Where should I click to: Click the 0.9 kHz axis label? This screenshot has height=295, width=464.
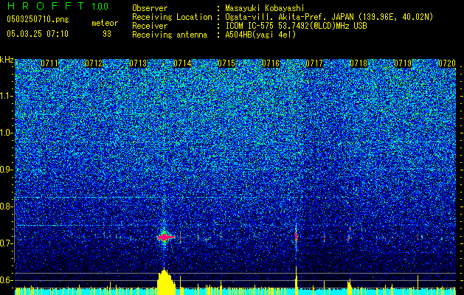[7, 170]
